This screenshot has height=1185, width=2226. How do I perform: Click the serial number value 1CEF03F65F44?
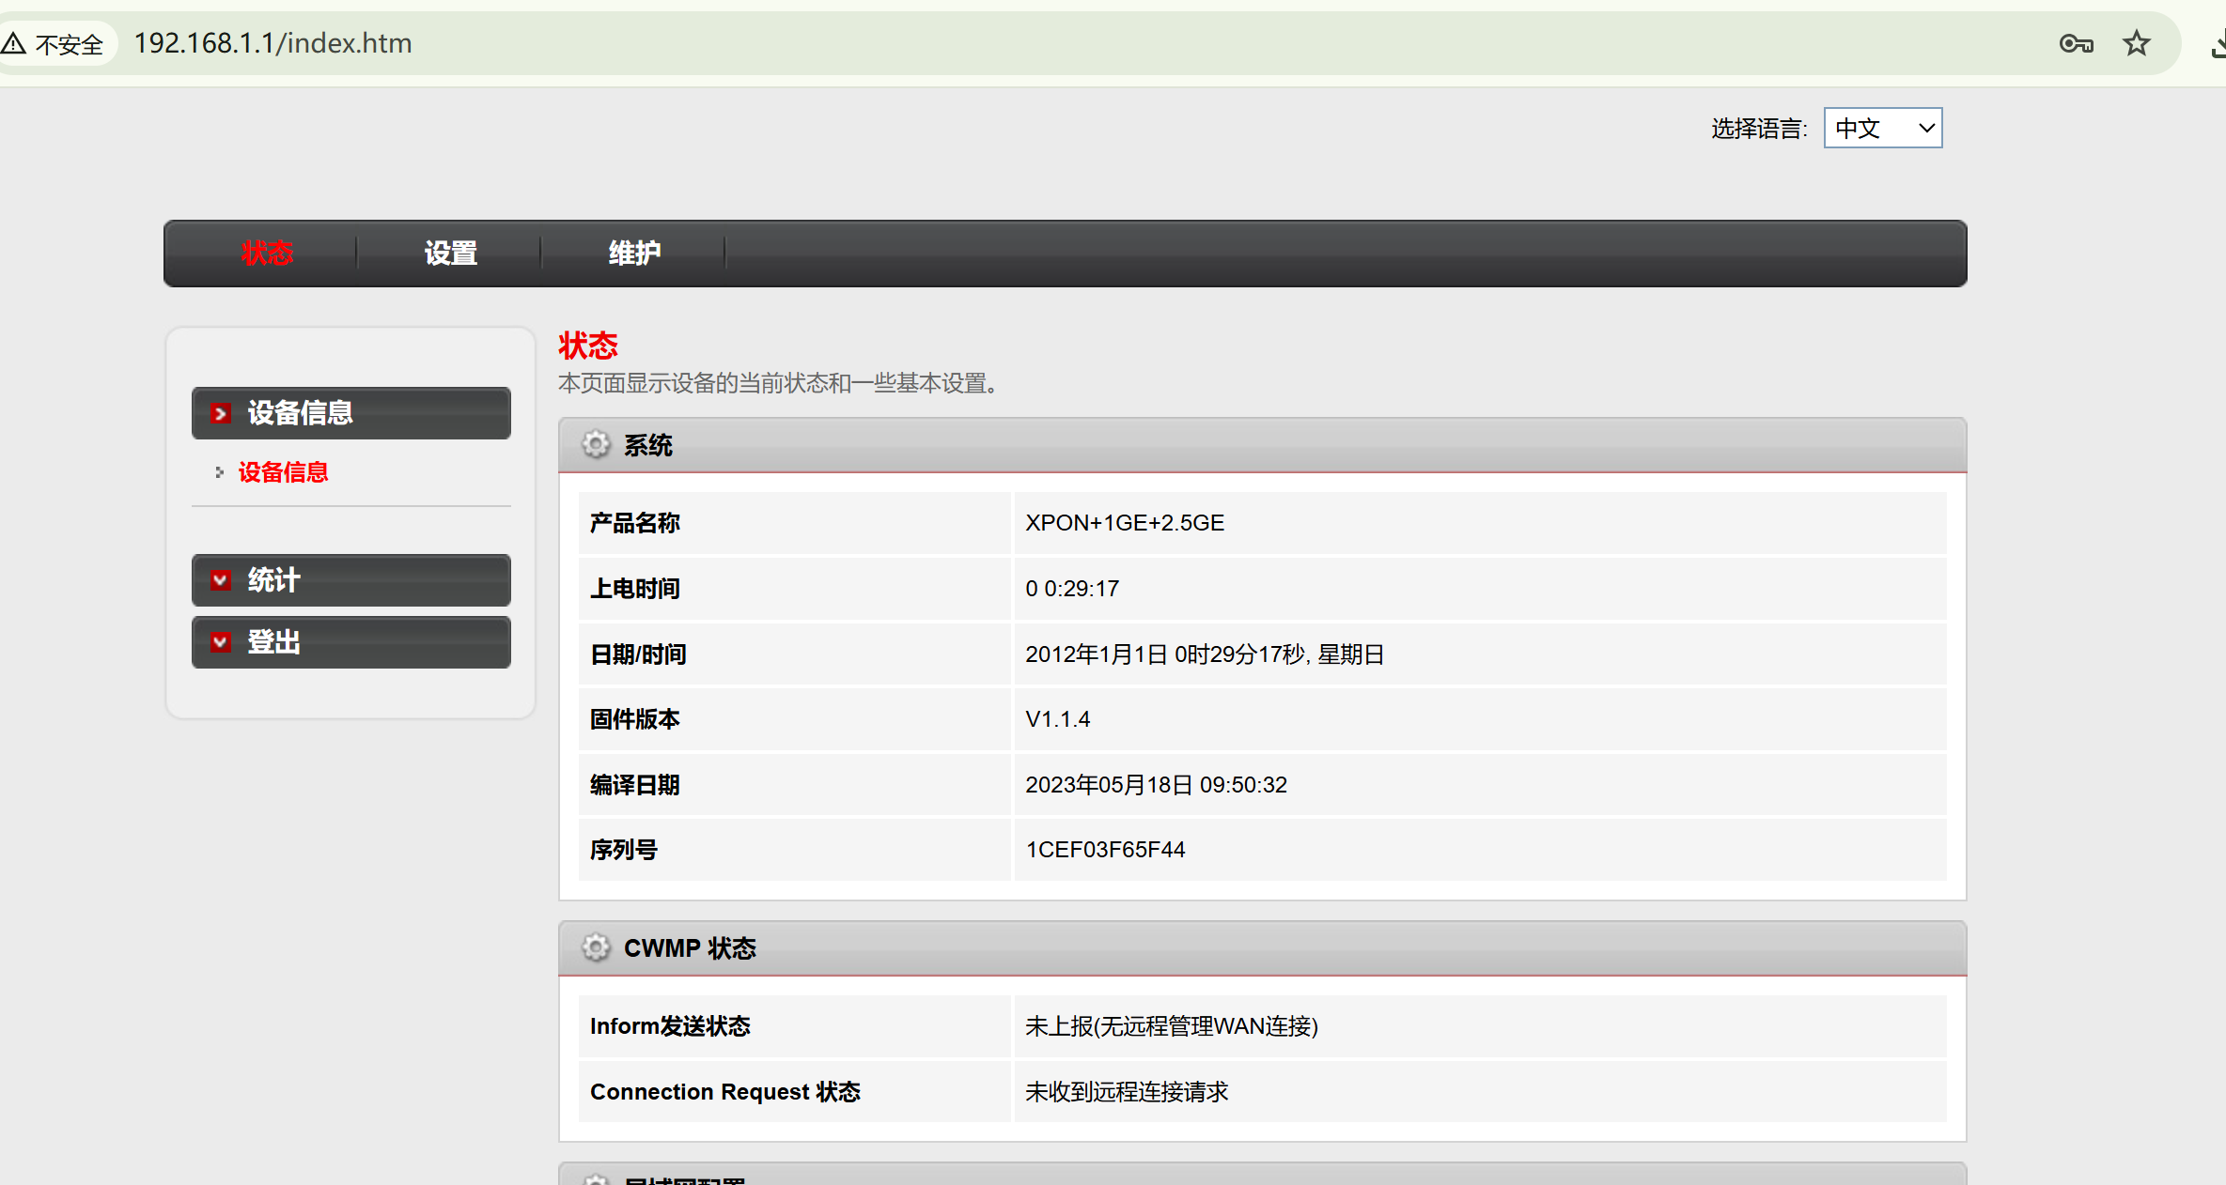click(1105, 850)
